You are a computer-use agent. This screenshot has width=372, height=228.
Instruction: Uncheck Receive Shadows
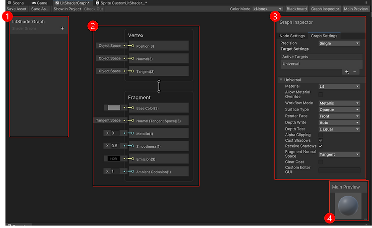tap(320, 146)
